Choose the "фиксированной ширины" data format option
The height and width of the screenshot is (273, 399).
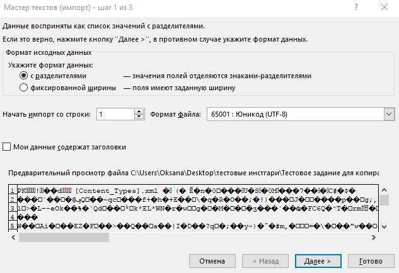pos(24,88)
